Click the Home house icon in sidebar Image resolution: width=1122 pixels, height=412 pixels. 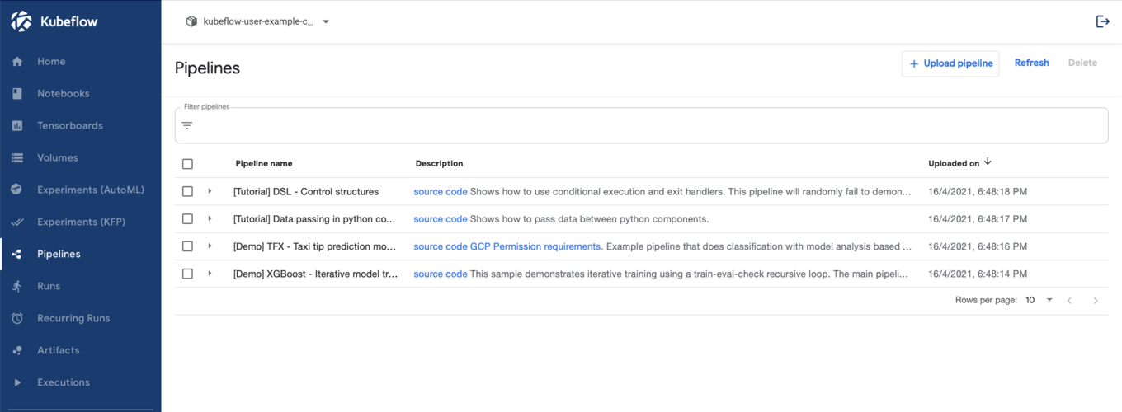click(x=17, y=62)
